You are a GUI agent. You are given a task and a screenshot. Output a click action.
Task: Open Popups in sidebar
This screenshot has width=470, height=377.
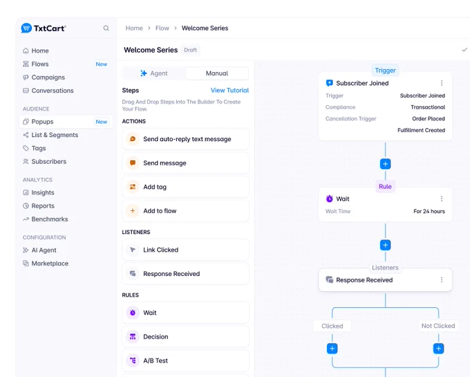[66, 122]
